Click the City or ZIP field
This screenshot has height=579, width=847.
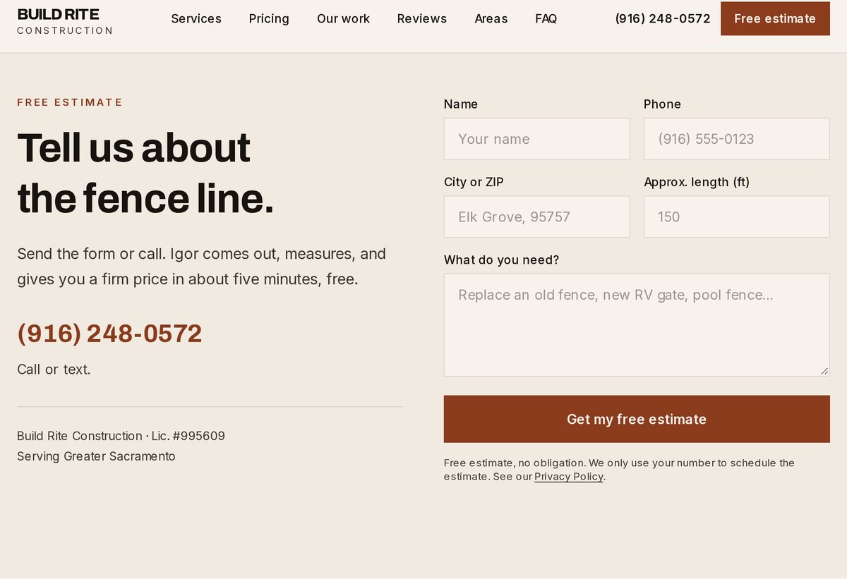pyautogui.click(x=536, y=217)
